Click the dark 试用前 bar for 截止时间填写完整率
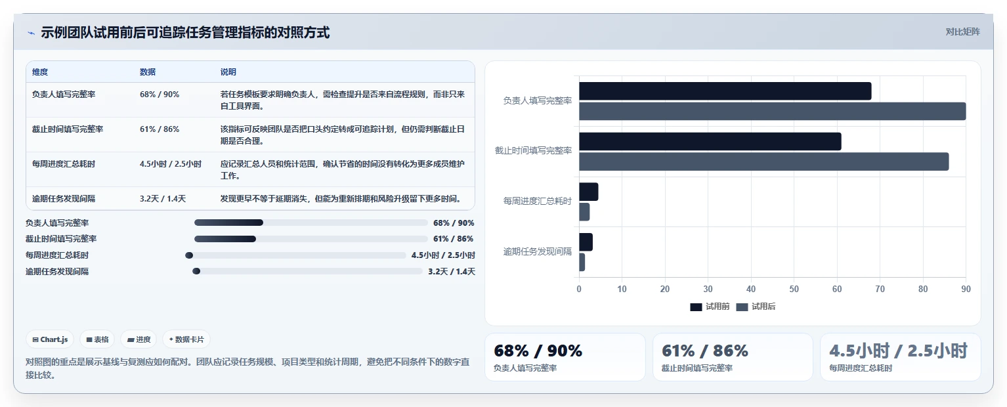Image resolution: width=1007 pixels, height=407 pixels. [x=710, y=141]
